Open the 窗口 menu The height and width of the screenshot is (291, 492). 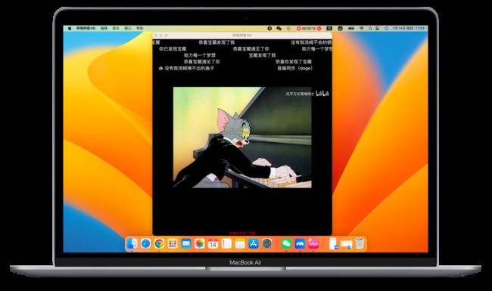(128, 28)
